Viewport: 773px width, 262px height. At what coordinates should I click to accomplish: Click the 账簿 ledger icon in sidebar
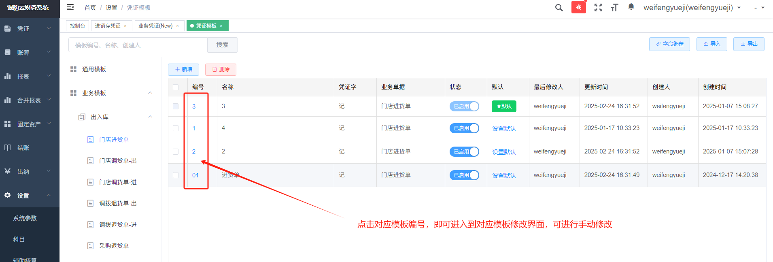(7, 53)
